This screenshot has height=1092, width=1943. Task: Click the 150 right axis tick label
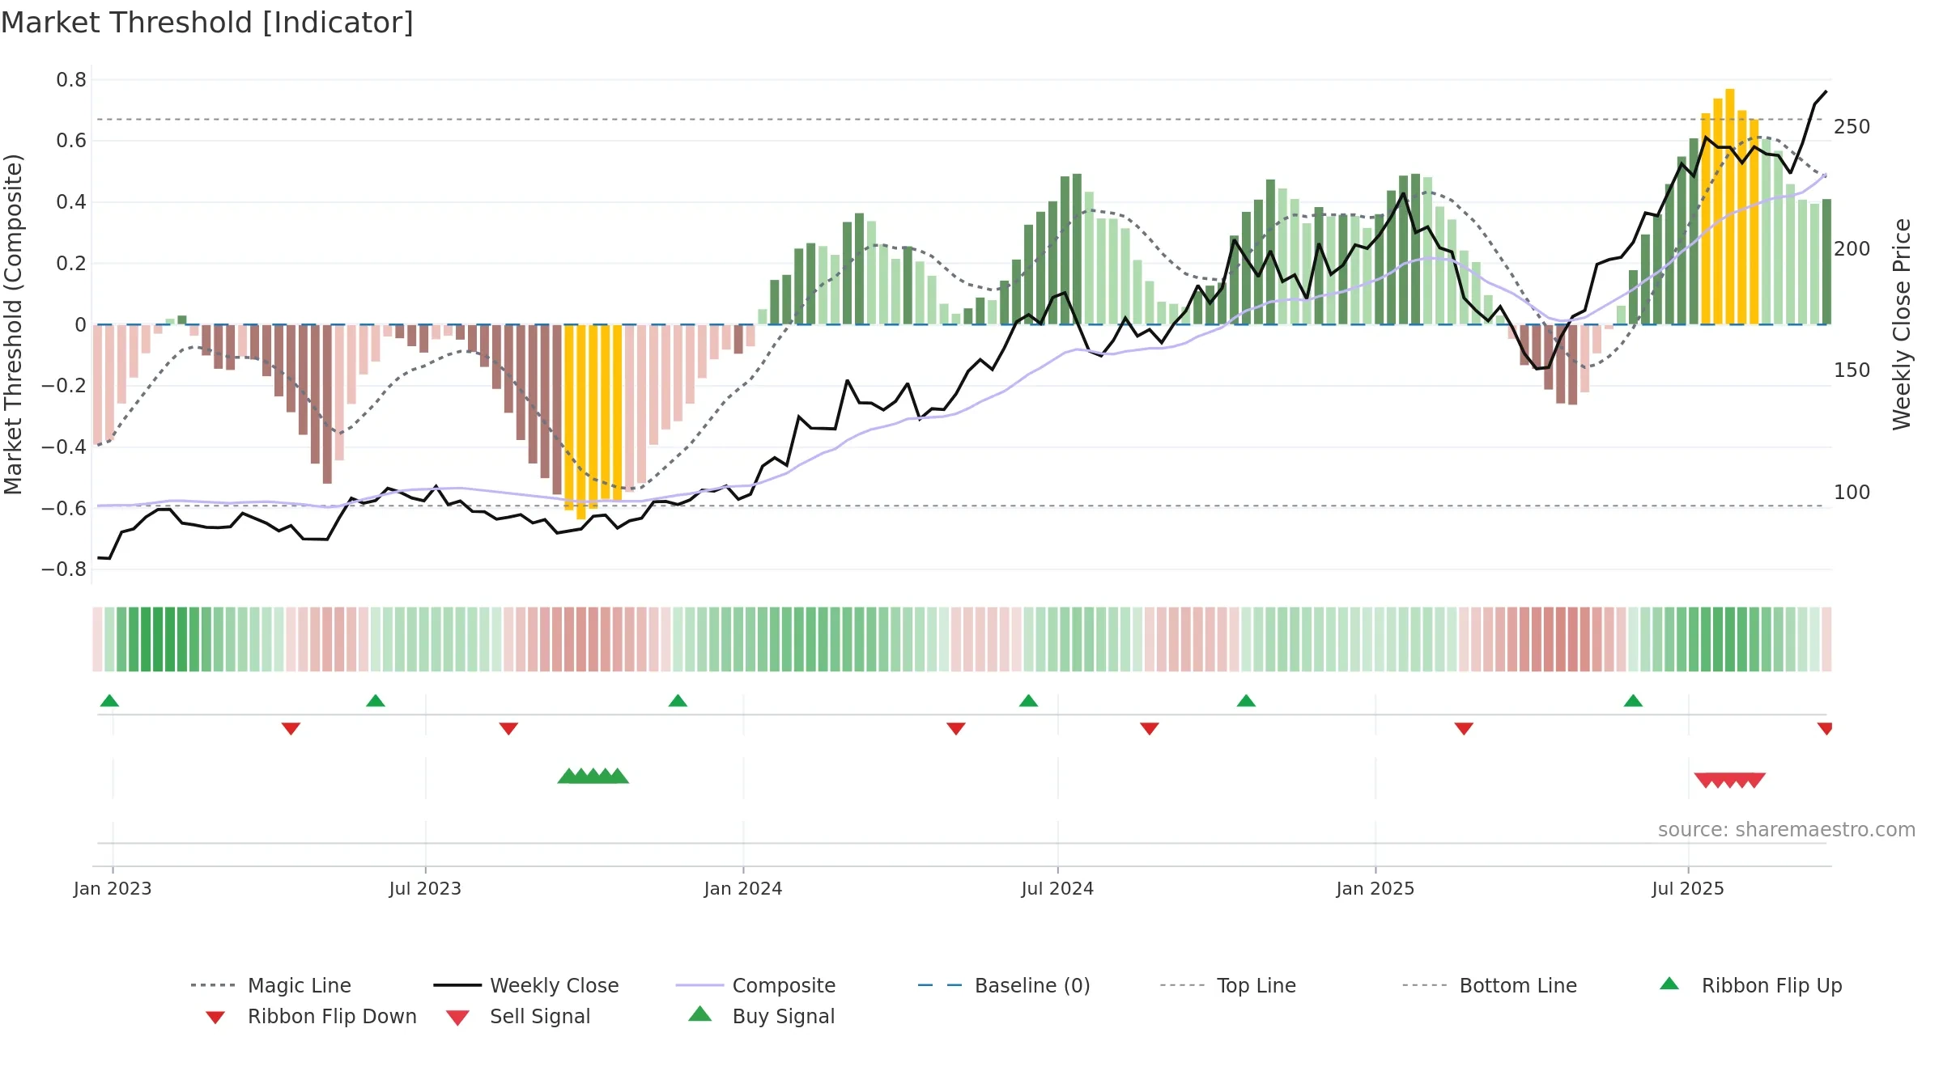pyautogui.click(x=1852, y=370)
